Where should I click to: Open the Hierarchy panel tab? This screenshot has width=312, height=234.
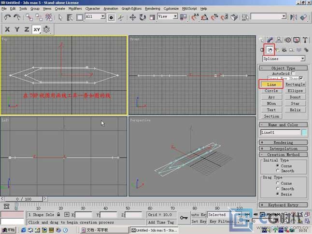279,40
